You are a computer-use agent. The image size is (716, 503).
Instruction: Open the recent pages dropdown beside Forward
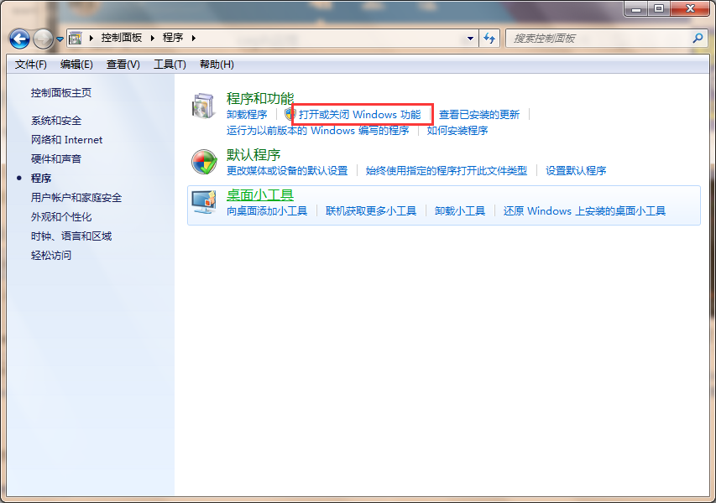[60, 39]
